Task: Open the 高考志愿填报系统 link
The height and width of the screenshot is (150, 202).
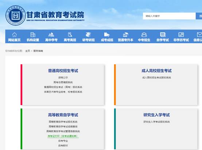Action: click(x=63, y=82)
